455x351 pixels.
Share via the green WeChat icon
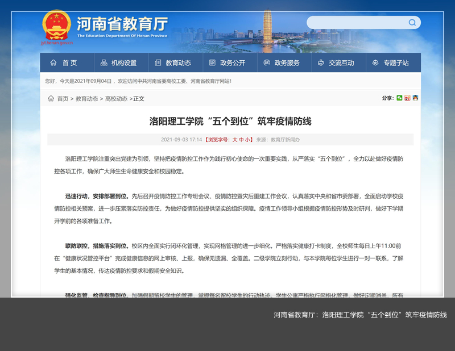point(399,98)
